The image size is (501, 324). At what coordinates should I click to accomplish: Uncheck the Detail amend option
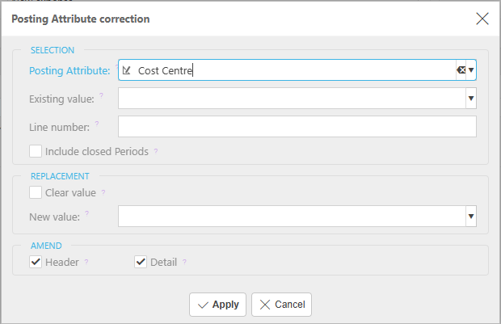(141, 262)
